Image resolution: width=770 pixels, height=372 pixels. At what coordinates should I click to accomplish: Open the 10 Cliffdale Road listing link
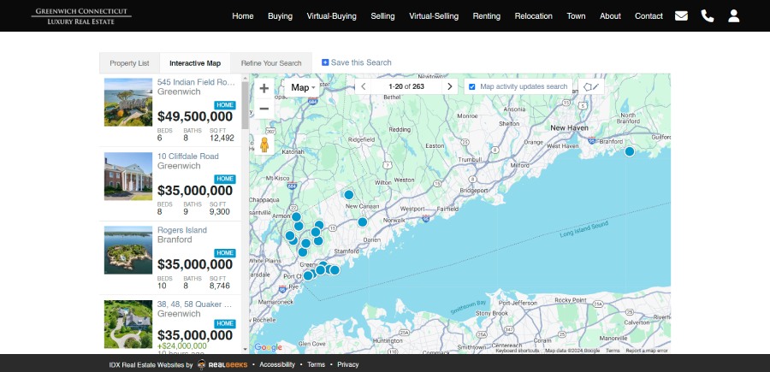point(188,156)
